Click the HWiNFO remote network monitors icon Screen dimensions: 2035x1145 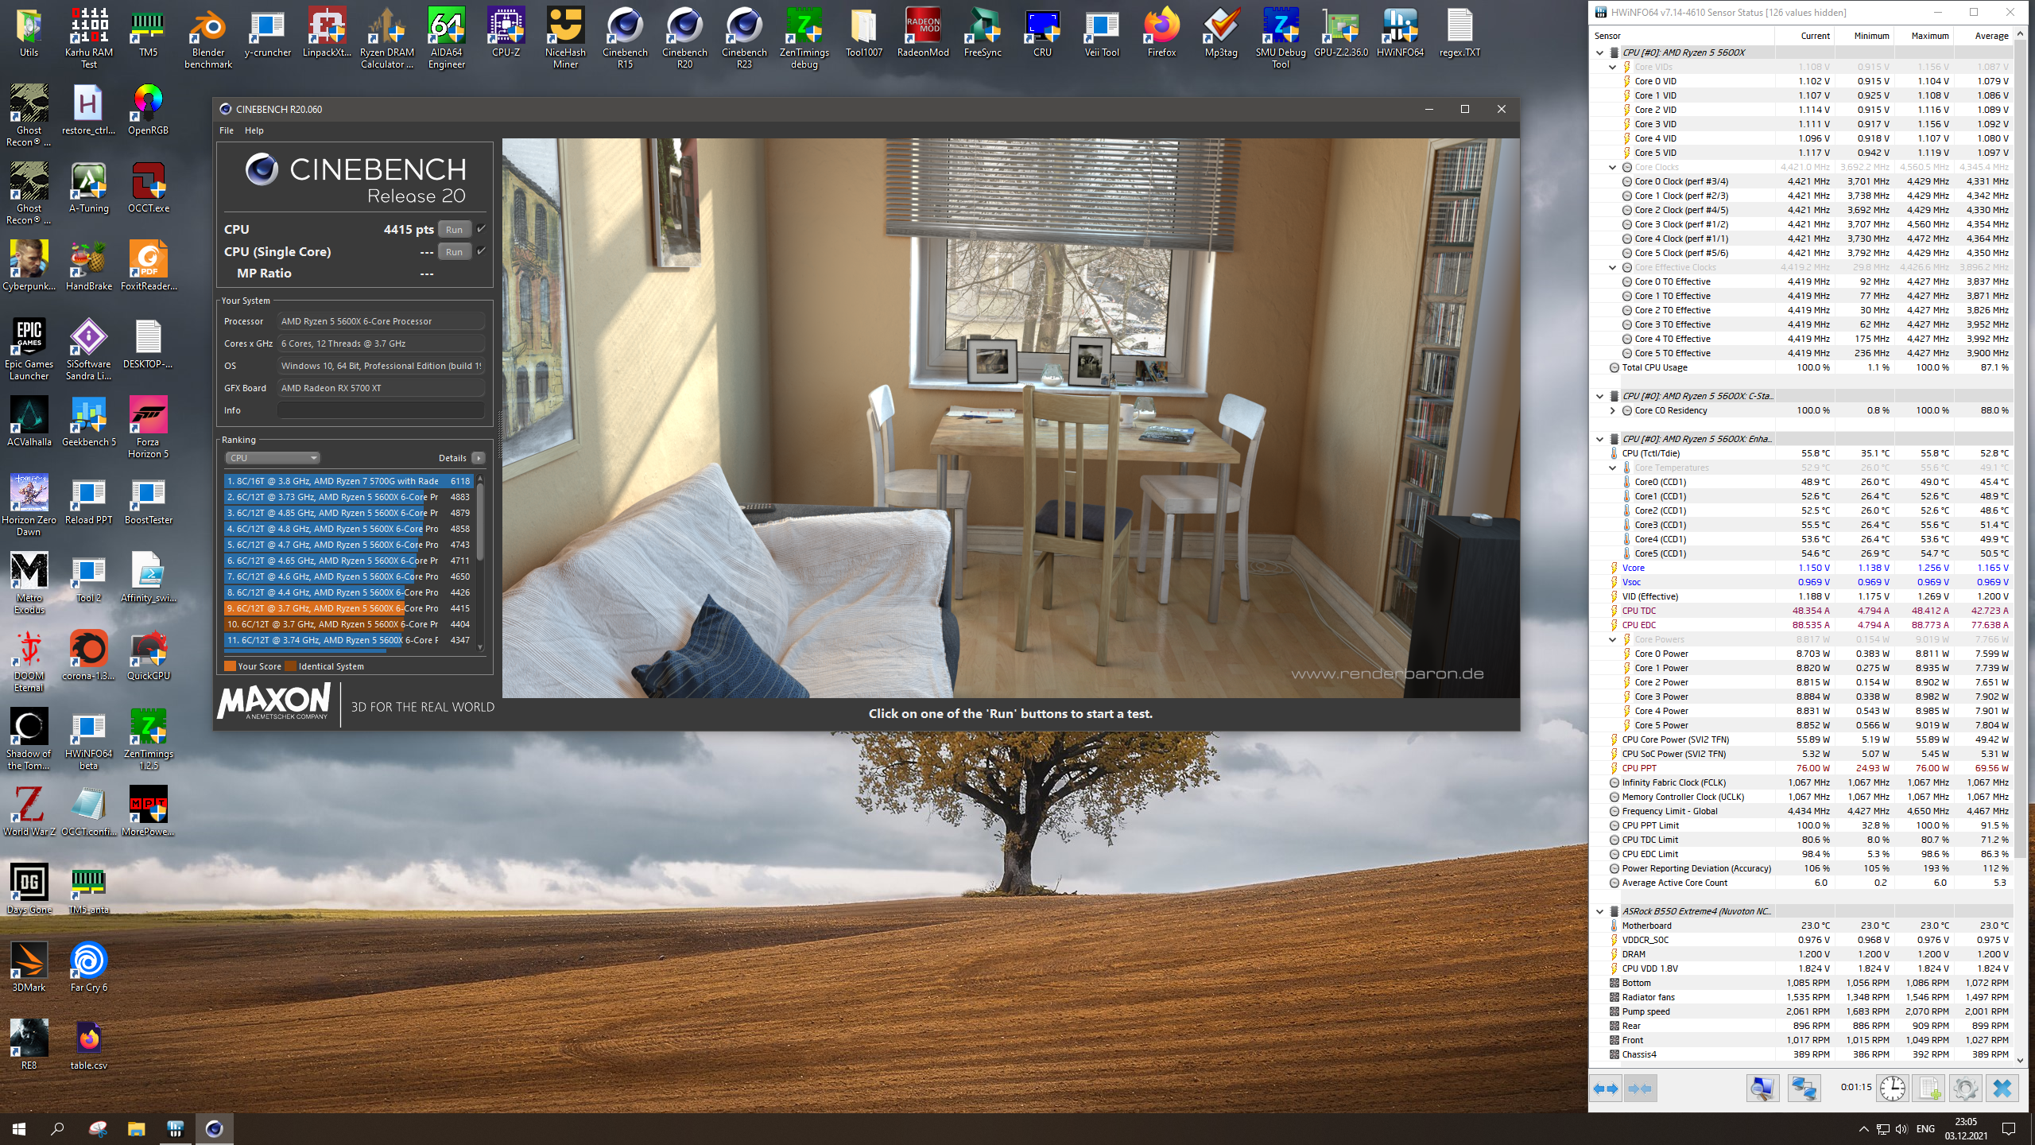tap(1804, 1088)
